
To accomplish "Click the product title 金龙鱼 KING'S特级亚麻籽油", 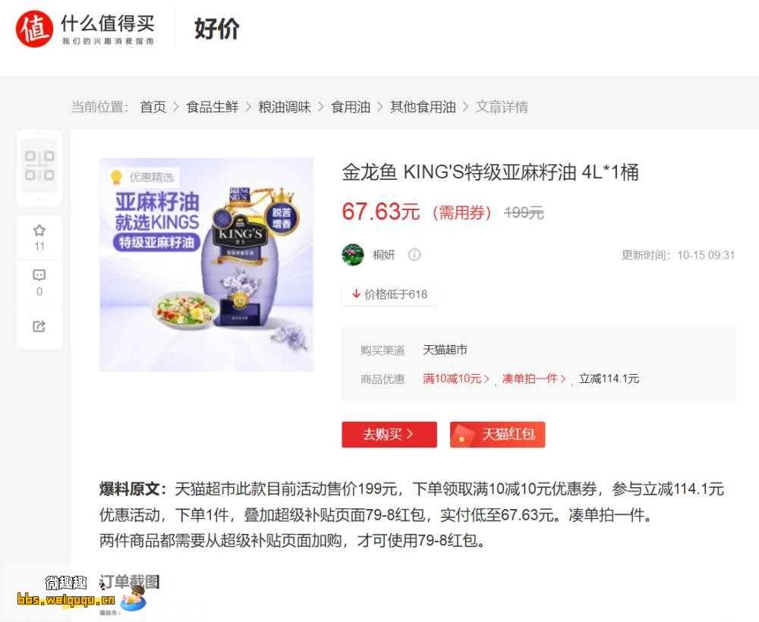I will [490, 172].
